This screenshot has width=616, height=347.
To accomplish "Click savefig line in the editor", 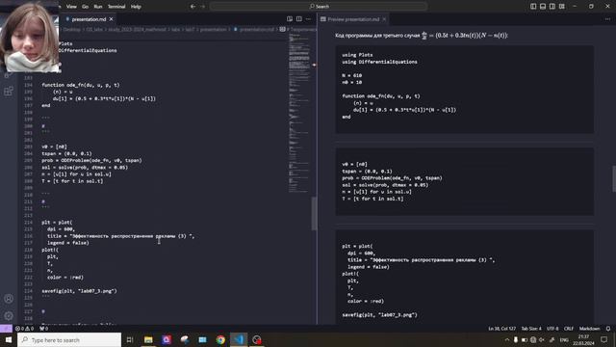I will pyautogui.click(x=79, y=291).
